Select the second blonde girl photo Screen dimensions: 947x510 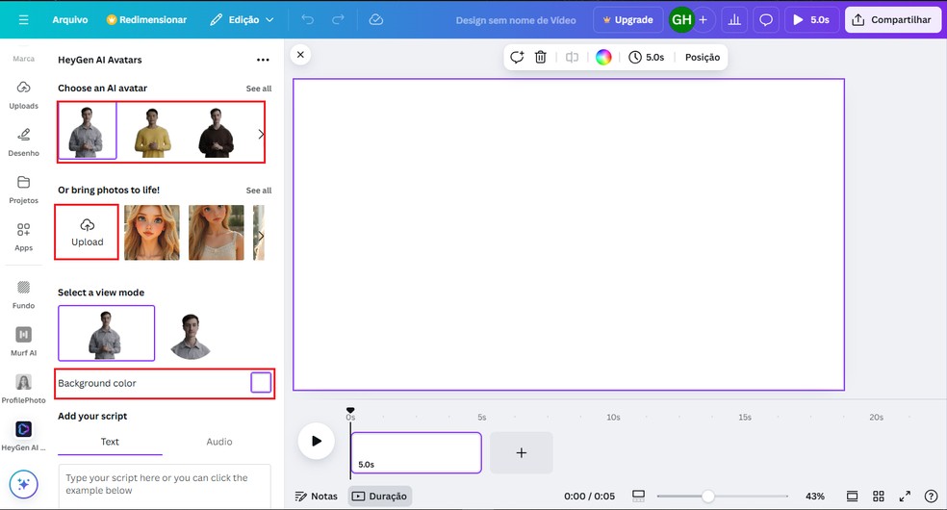(x=217, y=232)
